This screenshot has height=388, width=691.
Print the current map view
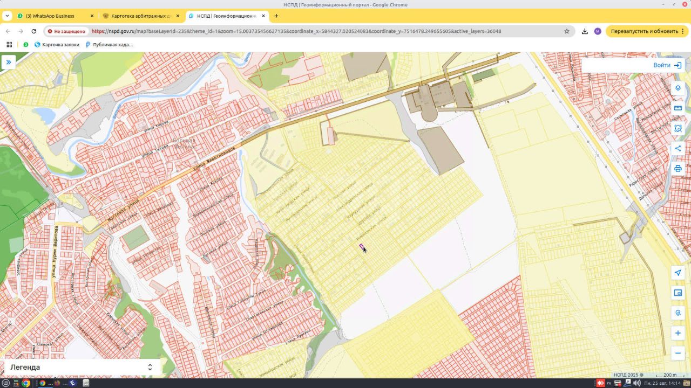point(678,169)
